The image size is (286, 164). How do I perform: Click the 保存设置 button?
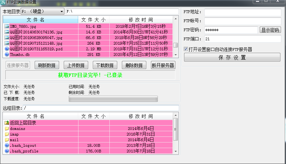pyautogui.click(x=232, y=57)
